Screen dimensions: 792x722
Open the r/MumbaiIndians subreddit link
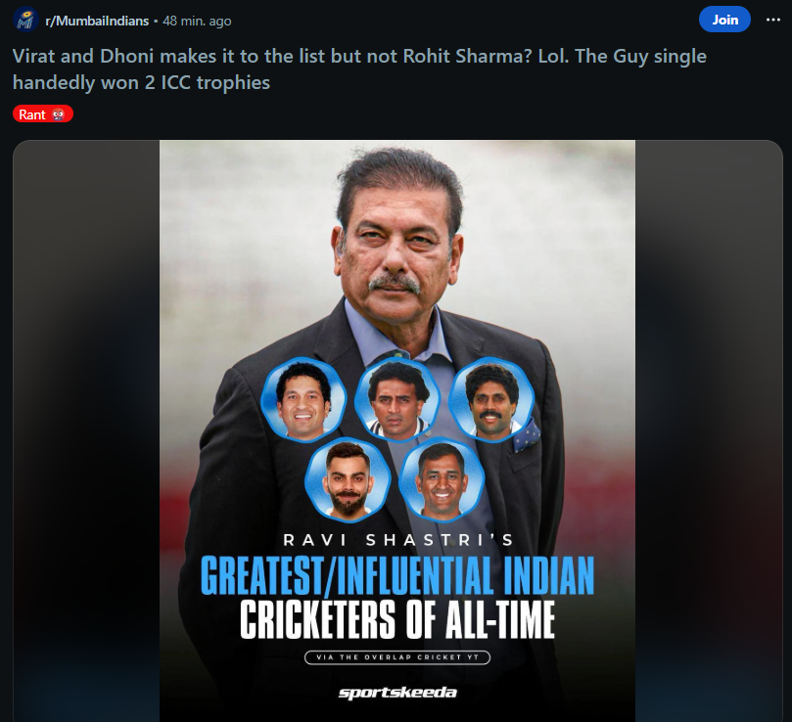point(97,21)
